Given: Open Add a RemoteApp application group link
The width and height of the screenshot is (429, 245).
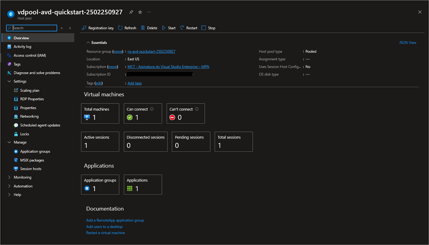Looking at the screenshot, I should pyautogui.click(x=115, y=220).
